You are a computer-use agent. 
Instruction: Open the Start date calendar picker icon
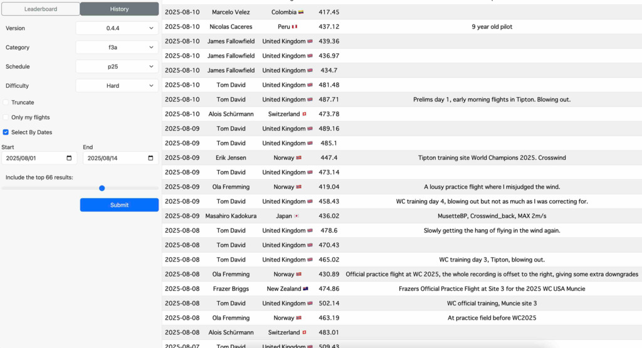tap(69, 158)
